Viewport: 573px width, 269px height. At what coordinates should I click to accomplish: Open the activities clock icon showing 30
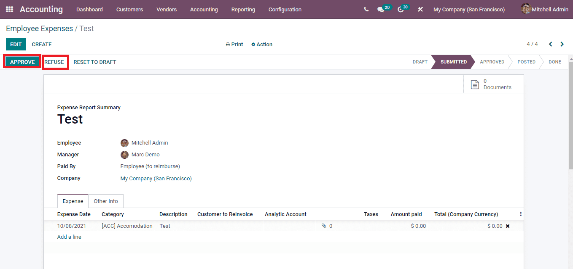(400, 9)
